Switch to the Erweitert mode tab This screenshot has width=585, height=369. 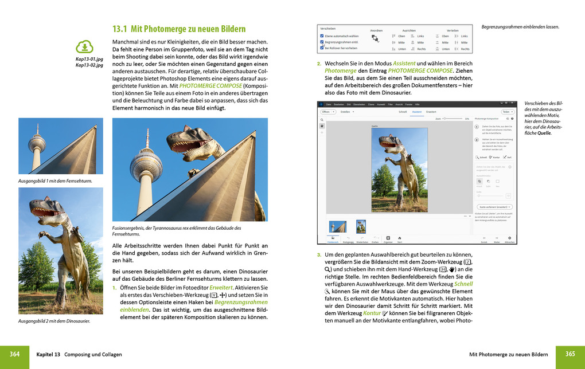coord(431,112)
